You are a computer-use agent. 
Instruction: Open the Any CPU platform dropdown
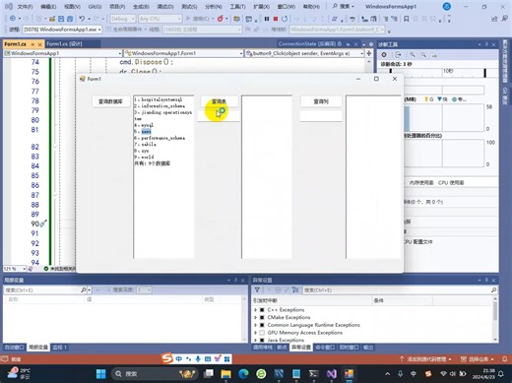pyautogui.click(x=160, y=19)
